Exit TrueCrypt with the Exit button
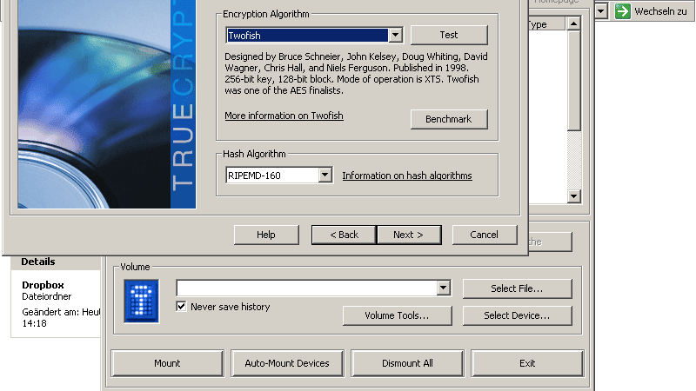Screen dimensions: 696x391 [527, 363]
